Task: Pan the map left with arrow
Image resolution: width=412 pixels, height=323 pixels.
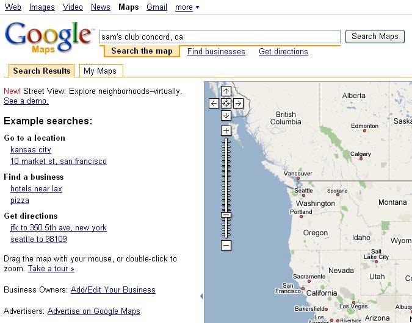Action: (214, 104)
